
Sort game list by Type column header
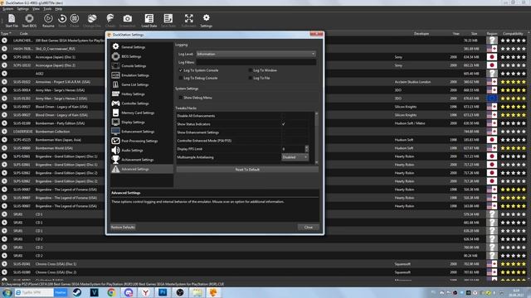5,33
